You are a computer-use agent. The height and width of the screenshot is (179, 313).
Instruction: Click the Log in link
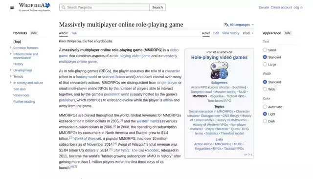click(x=298, y=7)
